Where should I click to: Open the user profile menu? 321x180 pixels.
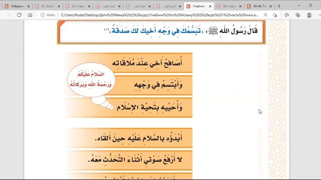(309, 15)
